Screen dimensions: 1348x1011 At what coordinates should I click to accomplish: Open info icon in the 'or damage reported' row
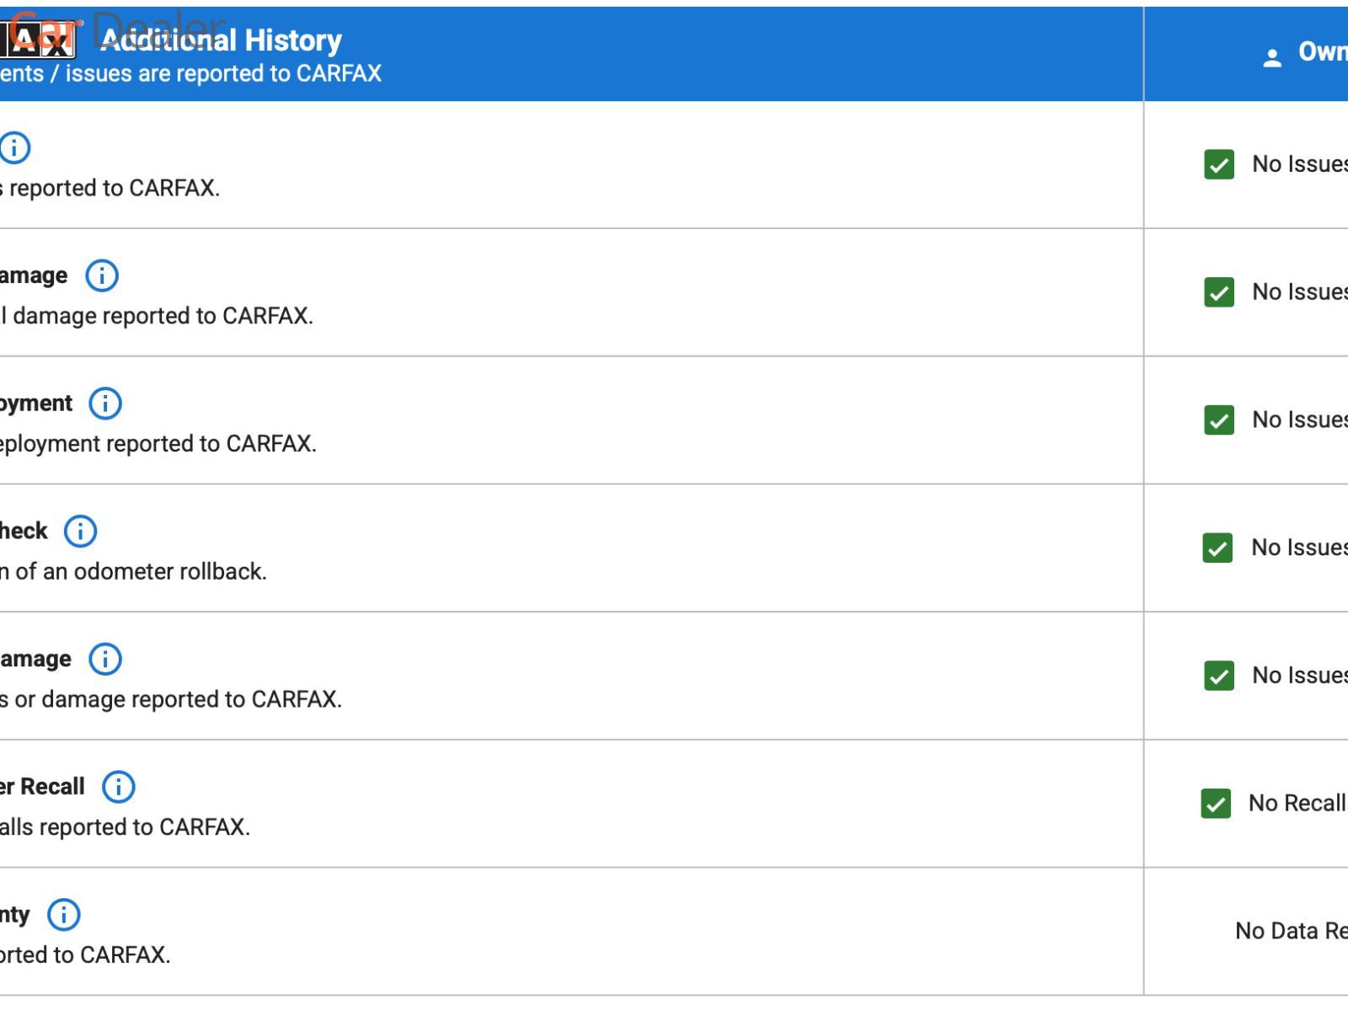(105, 659)
